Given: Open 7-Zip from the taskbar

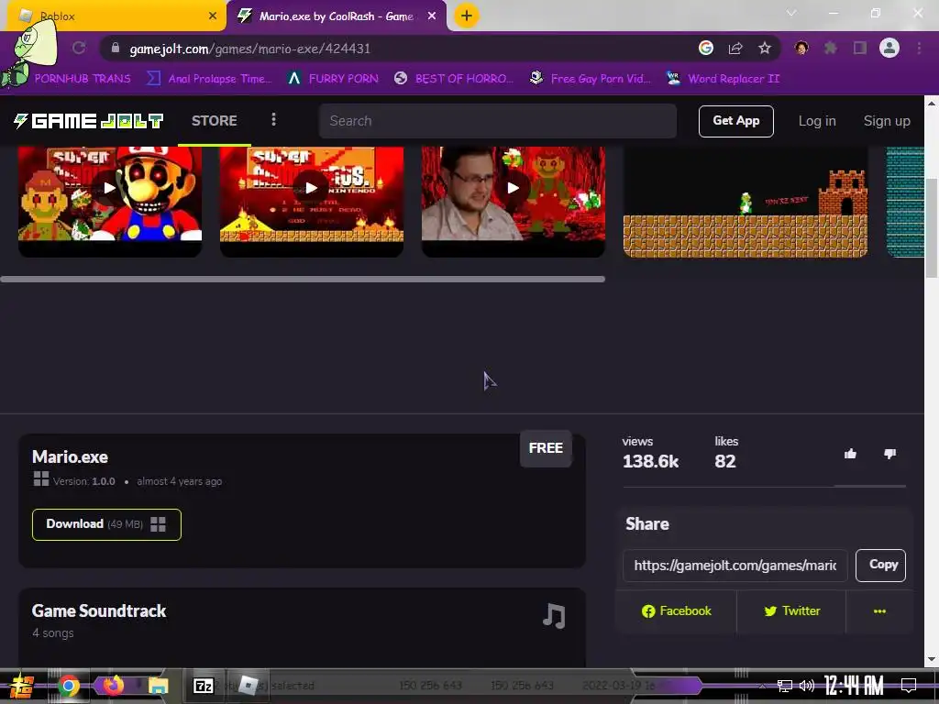Looking at the screenshot, I should coord(204,686).
